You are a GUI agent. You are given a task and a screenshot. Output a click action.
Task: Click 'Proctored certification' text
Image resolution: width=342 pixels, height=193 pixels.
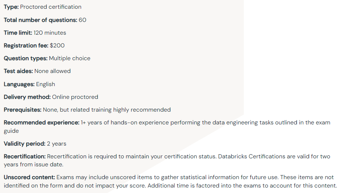pyautogui.click(x=51, y=7)
